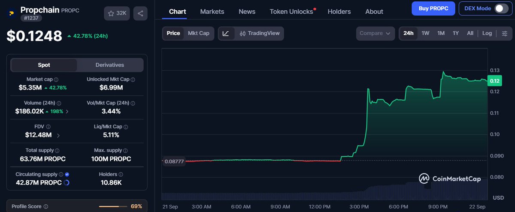Click the Propchain logo icon
This screenshot has width=515, height=212.
(11, 13)
